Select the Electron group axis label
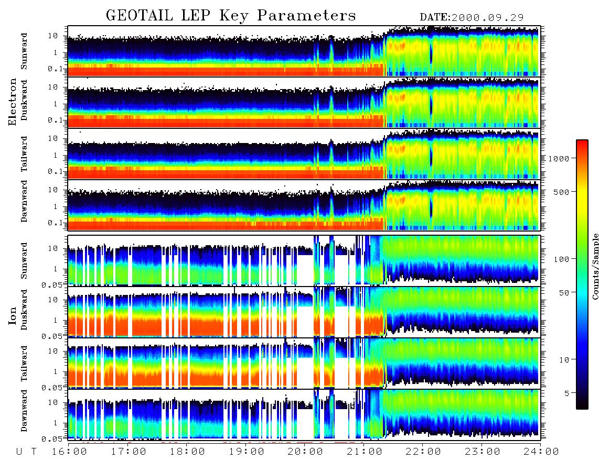 (13, 102)
